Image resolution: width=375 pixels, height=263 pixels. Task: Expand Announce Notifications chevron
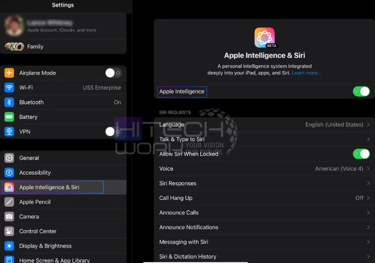(x=368, y=227)
